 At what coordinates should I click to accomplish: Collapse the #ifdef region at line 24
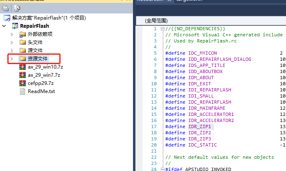point(162,169)
